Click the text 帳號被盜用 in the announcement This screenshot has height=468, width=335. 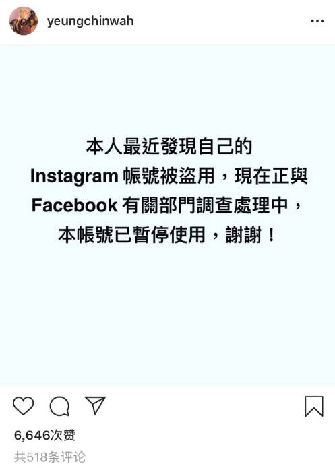[x=169, y=176]
